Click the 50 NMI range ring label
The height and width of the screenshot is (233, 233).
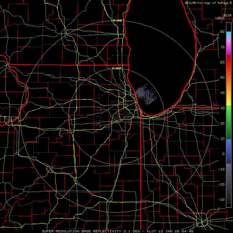point(116,68)
